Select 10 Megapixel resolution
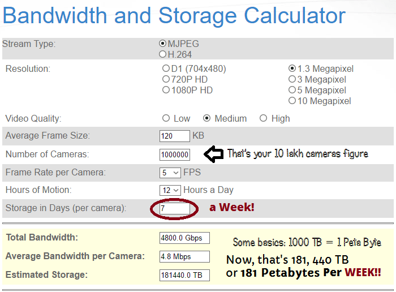 coord(292,101)
